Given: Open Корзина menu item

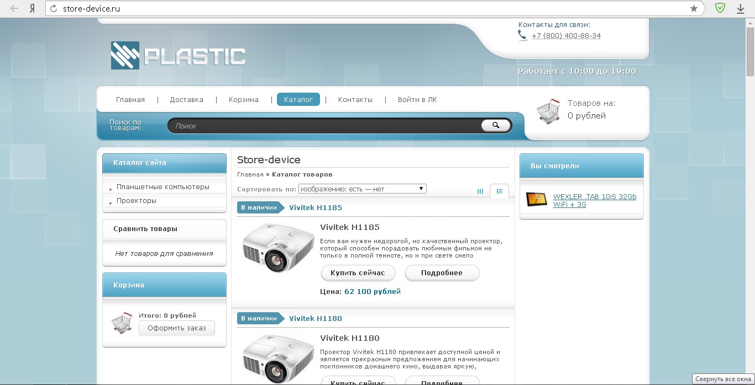Looking at the screenshot, I should pos(244,100).
